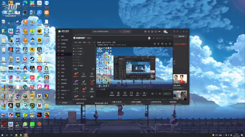
Task: Toggle eye visibility of the second source row
Action: coord(73,51)
